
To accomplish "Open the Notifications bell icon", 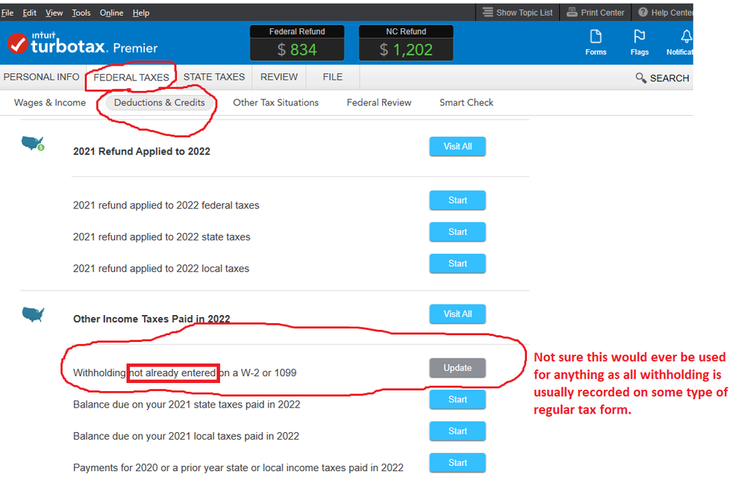I will tap(686, 37).
